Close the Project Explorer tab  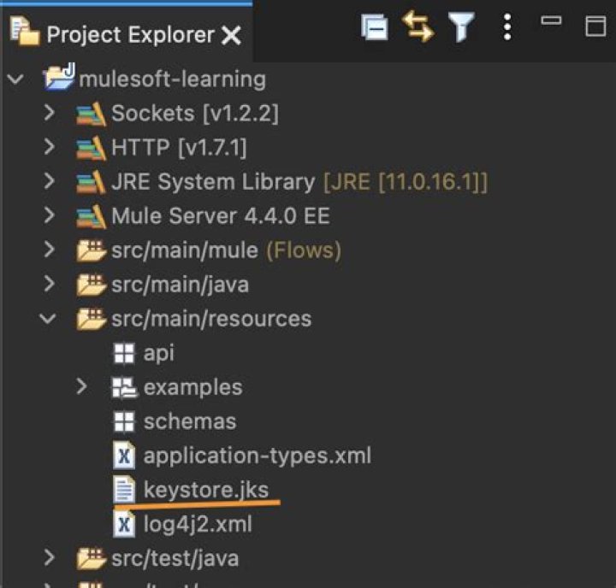[x=231, y=35]
